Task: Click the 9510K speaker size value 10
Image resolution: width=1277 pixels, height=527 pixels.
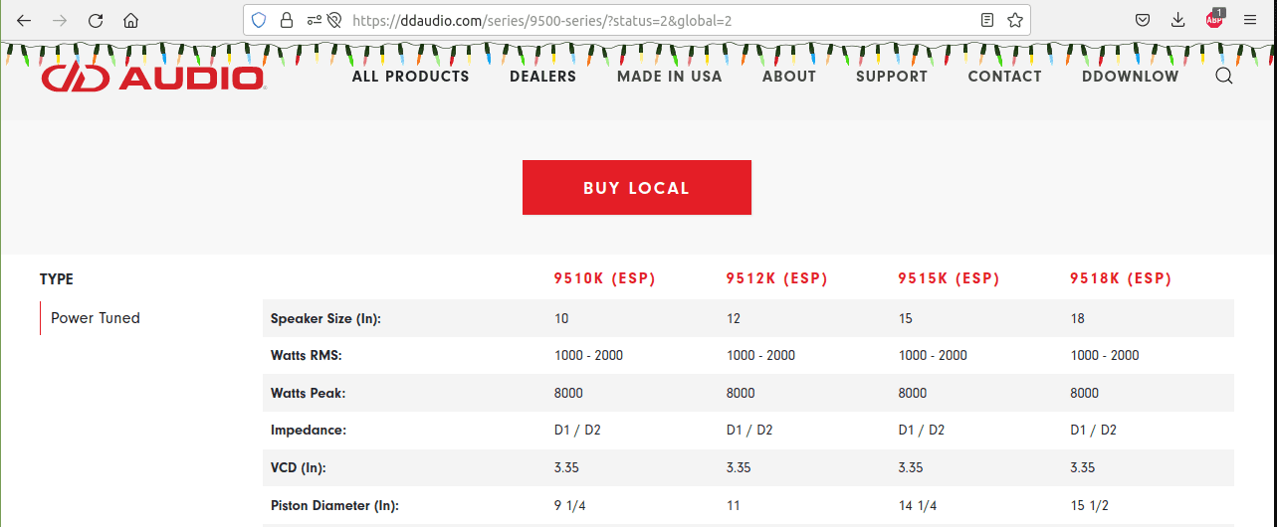Action: (x=561, y=319)
